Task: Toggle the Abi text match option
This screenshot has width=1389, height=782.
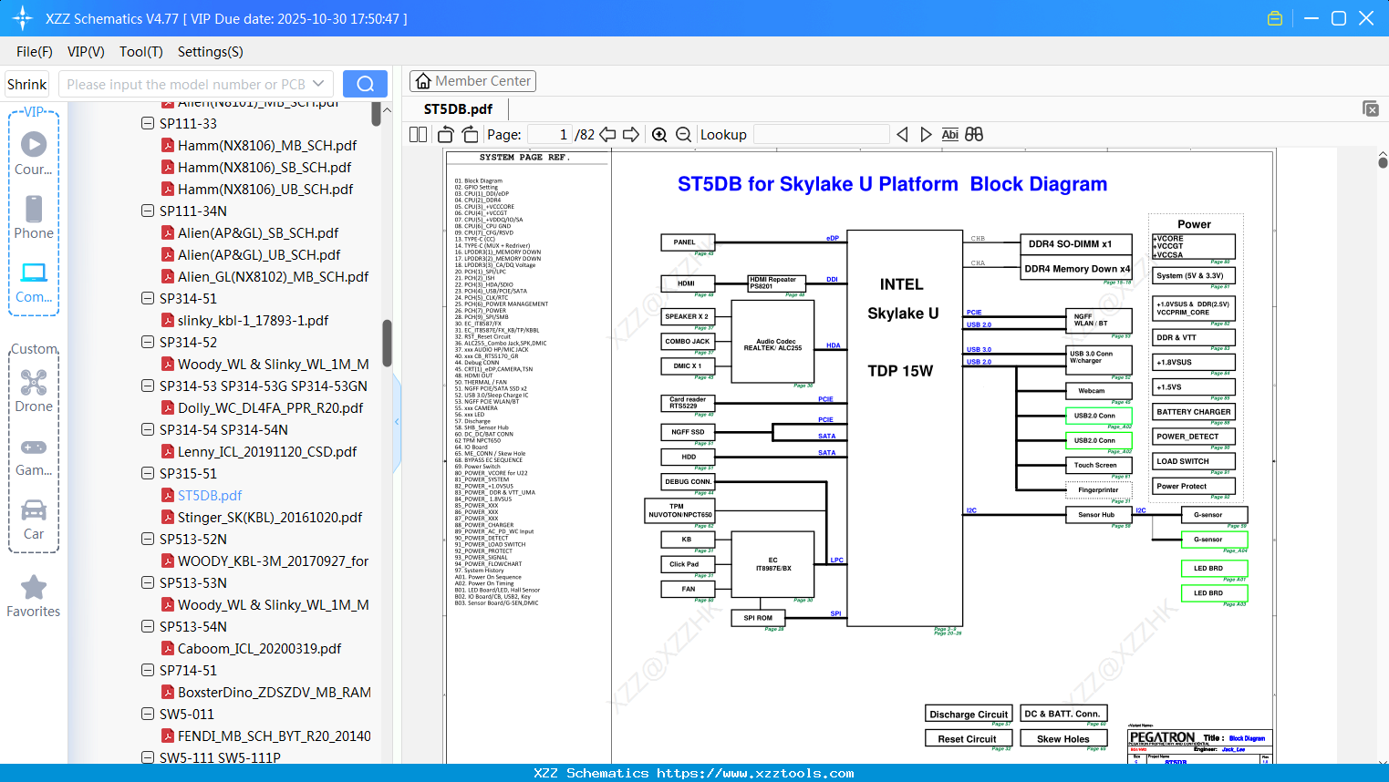Action: coord(949,135)
